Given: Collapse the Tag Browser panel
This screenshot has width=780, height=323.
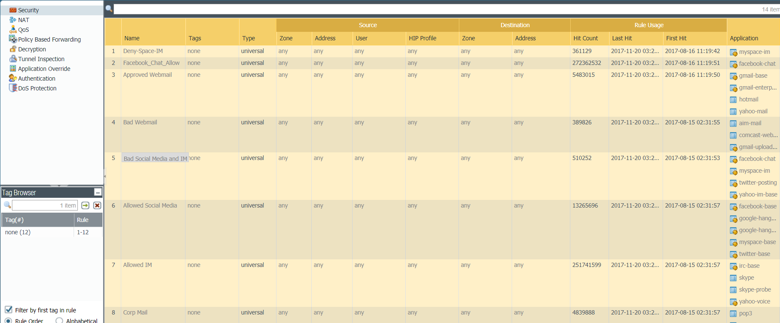Looking at the screenshot, I should pyautogui.click(x=98, y=192).
